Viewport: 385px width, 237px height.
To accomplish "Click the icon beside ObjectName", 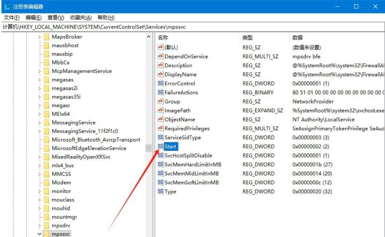I will 160,119.
